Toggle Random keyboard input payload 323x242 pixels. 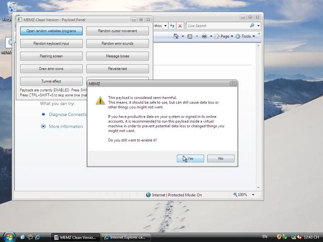51,43
